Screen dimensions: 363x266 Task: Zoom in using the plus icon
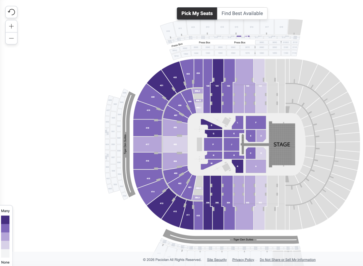point(11,26)
